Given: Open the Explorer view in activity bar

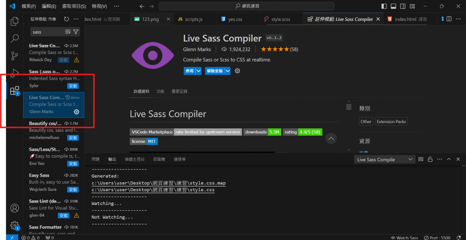Looking at the screenshot, I should 14,21.
